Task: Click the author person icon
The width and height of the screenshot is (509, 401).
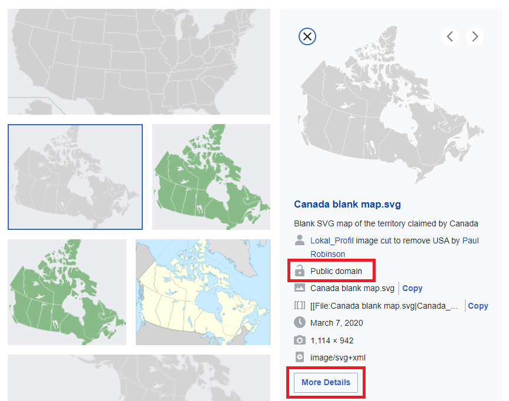Action: [x=300, y=240]
